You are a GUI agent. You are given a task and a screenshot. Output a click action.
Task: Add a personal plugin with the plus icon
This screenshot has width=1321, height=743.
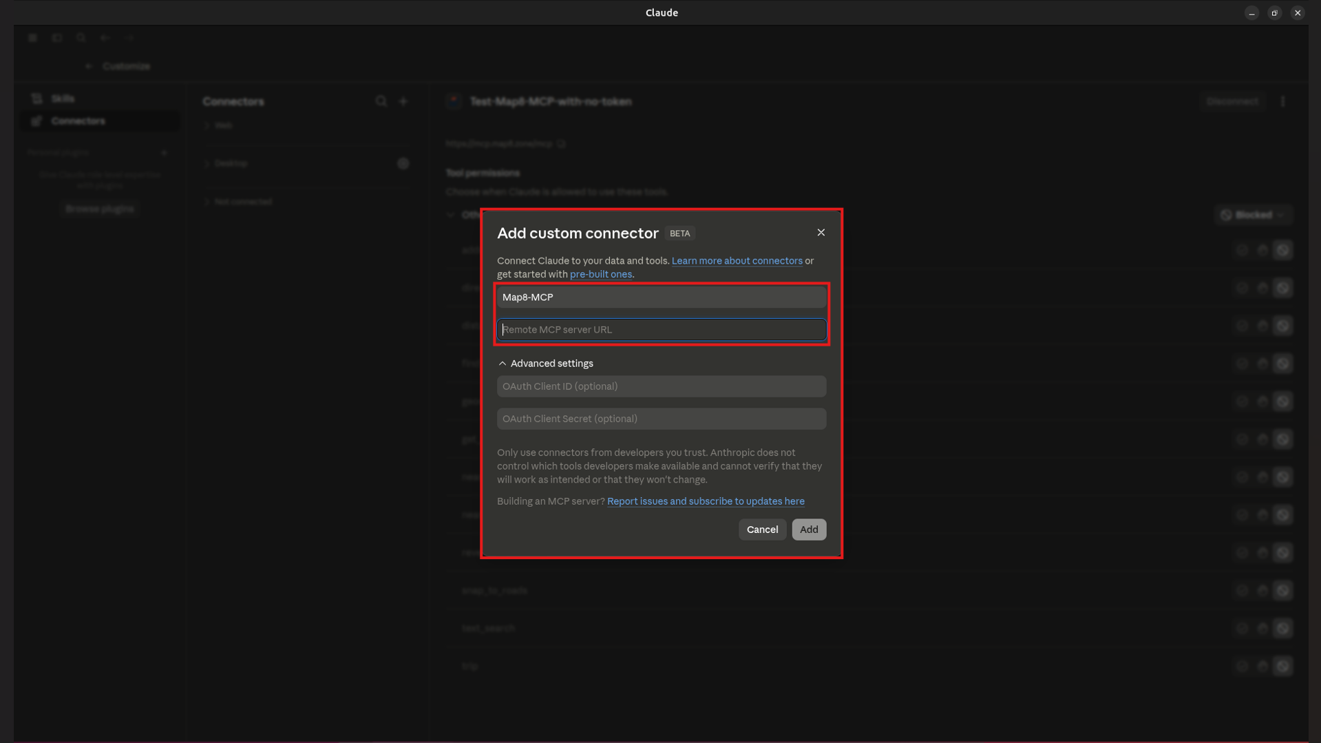coord(164,153)
